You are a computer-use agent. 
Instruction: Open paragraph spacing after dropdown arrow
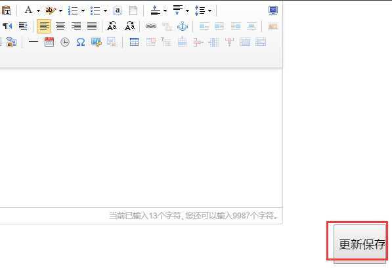pyautogui.click(x=188, y=10)
